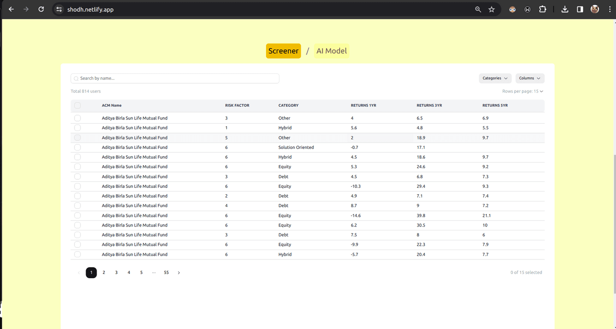The height and width of the screenshot is (329, 616).
Task: Go to next page arrow in pagination
Action: [x=179, y=273]
